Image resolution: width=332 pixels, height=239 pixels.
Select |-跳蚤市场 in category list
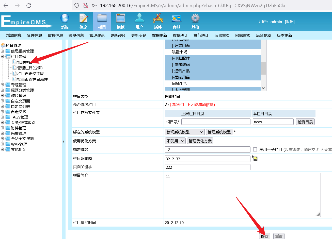(x=213, y=52)
